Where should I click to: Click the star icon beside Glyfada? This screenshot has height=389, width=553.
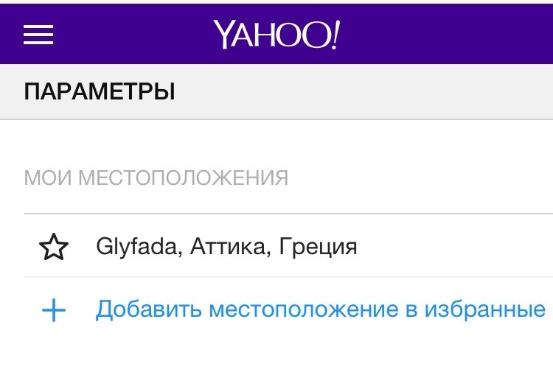[53, 248]
